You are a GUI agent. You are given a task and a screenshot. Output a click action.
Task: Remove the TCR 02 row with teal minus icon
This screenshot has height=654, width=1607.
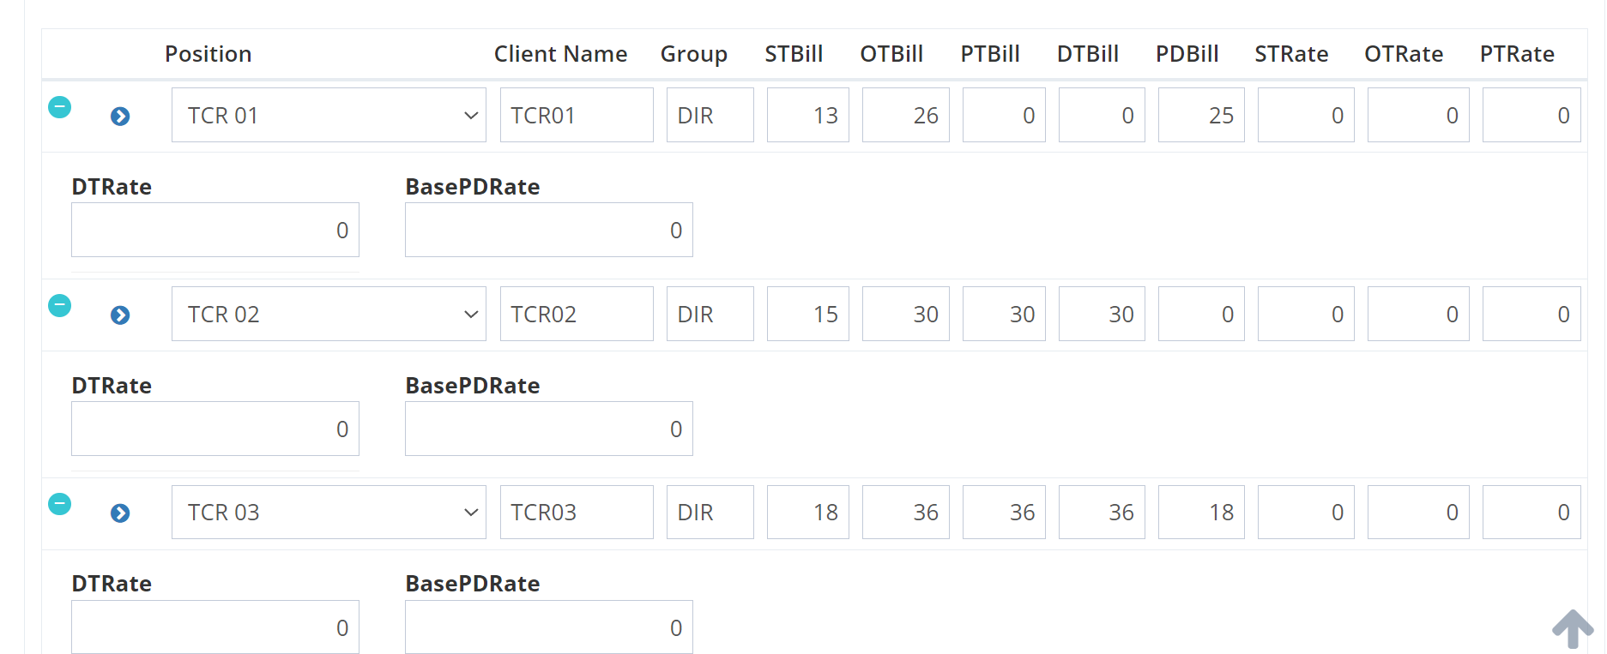coord(59,305)
